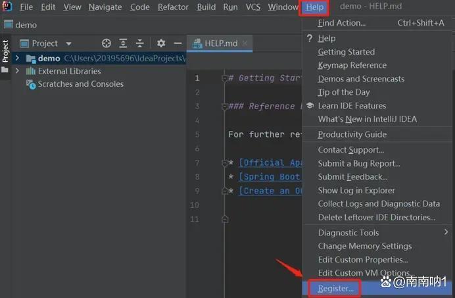Open What's New in IntelliJ IDEA
Image resolution: width=455 pixels, height=298 pixels.
coord(377,119)
